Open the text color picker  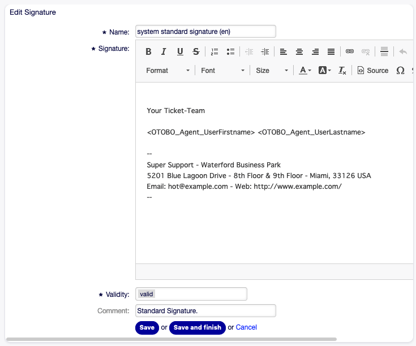tap(305, 71)
